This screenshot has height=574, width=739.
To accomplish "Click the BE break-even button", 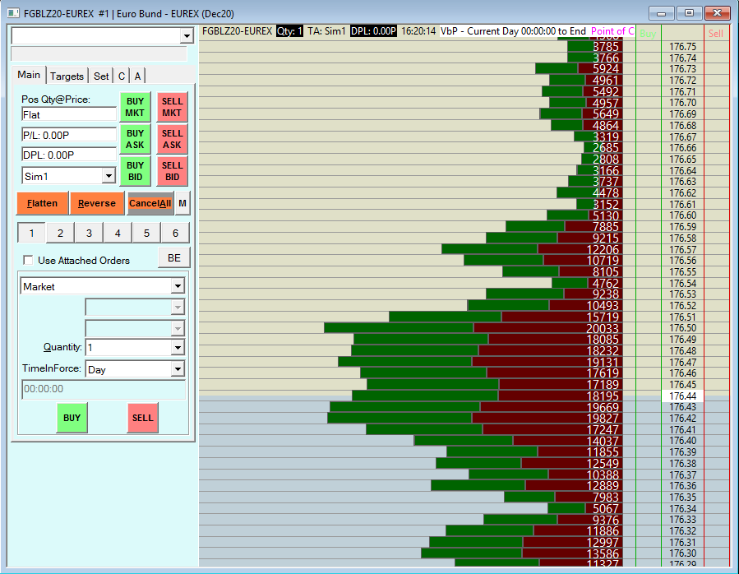I will click(x=174, y=258).
